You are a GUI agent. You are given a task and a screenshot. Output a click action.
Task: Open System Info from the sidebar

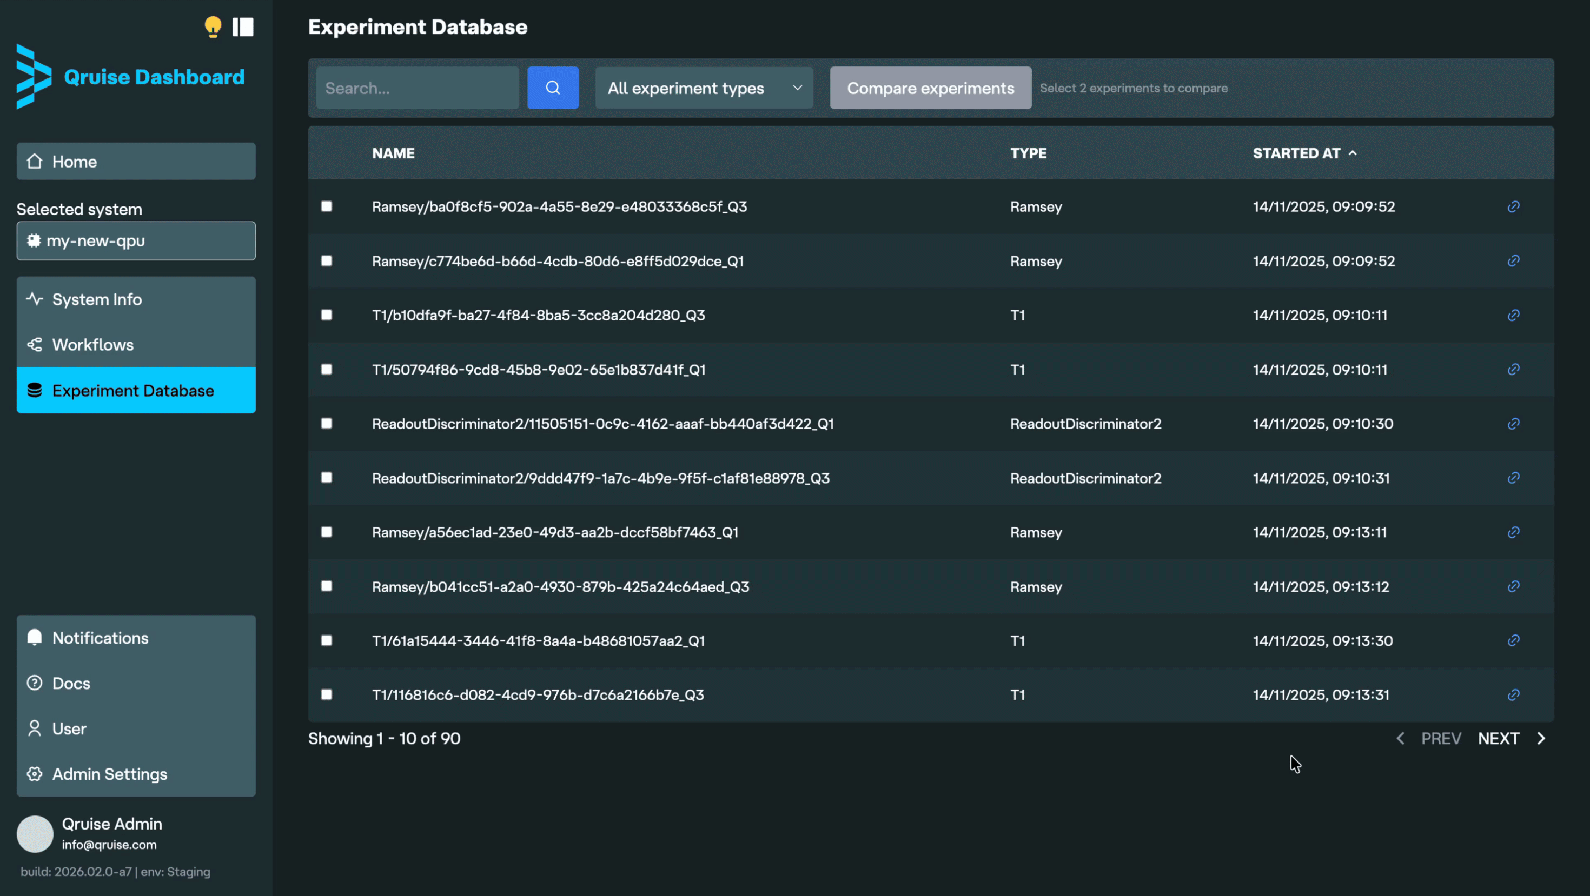97,299
